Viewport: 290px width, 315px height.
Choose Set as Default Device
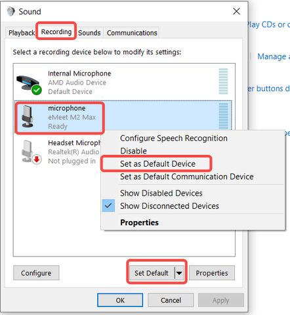click(x=157, y=163)
